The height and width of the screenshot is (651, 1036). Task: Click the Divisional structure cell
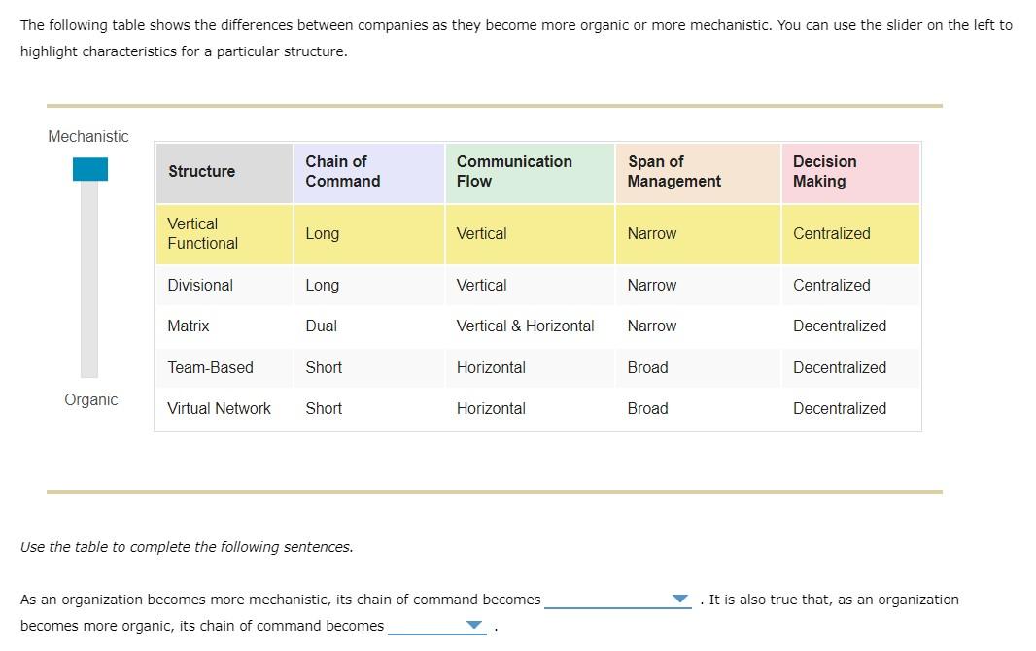click(200, 285)
